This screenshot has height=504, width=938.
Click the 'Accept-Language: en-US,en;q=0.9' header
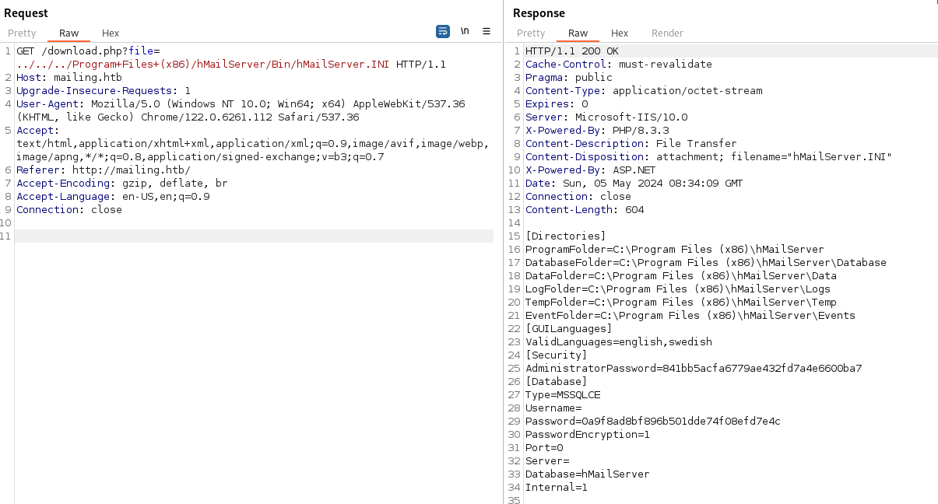[113, 196]
